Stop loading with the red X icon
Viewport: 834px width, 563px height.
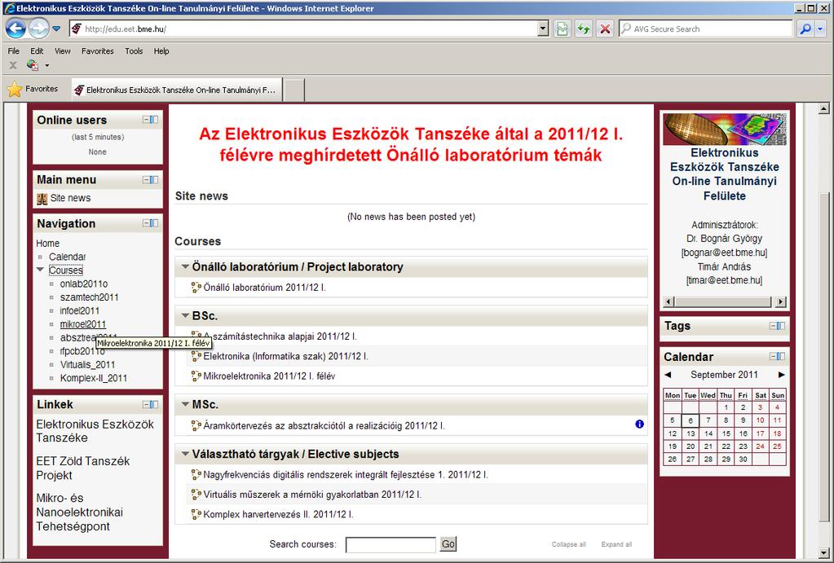(605, 29)
